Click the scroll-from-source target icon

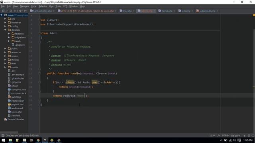pyautogui.click(x=11, y=11)
